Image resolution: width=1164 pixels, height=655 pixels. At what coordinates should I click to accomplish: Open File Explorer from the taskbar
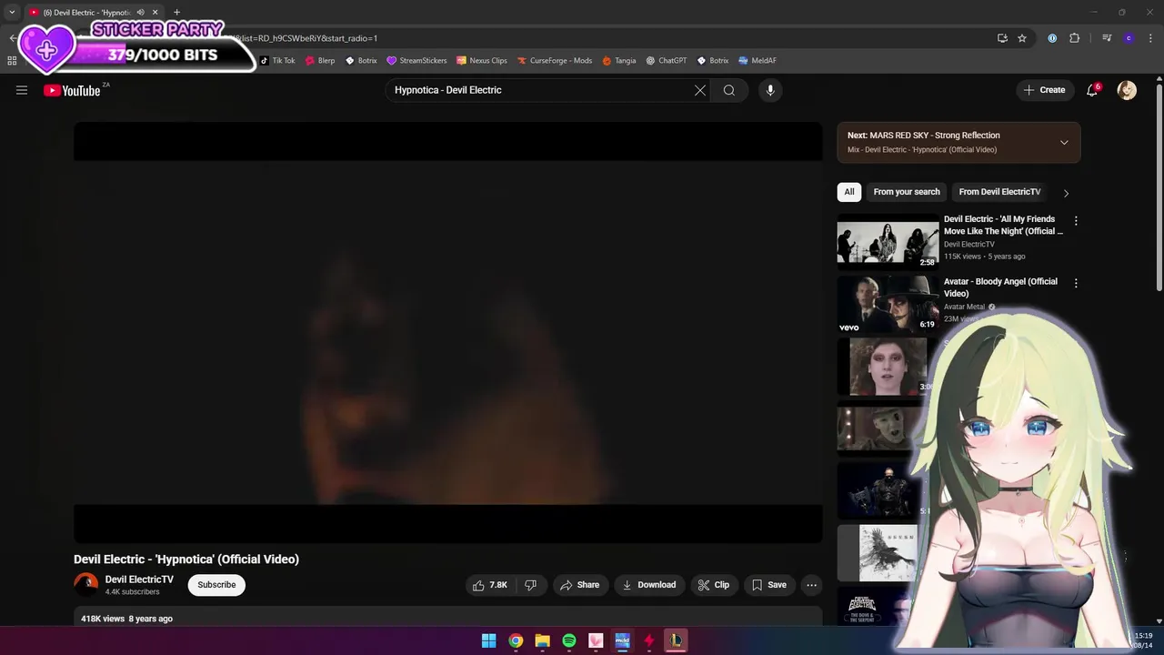pyautogui.click(x=542, y=640)
